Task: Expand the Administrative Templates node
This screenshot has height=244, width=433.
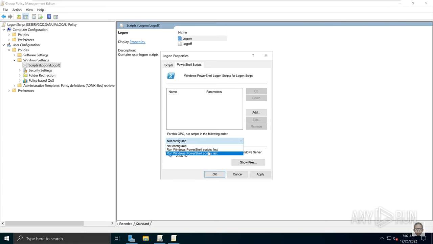Action: tap(15, 85)
